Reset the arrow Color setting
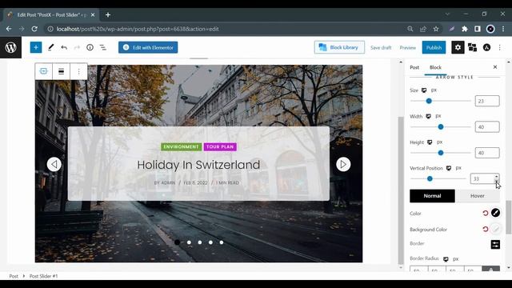Screen dimensions: 512x288 486,214
